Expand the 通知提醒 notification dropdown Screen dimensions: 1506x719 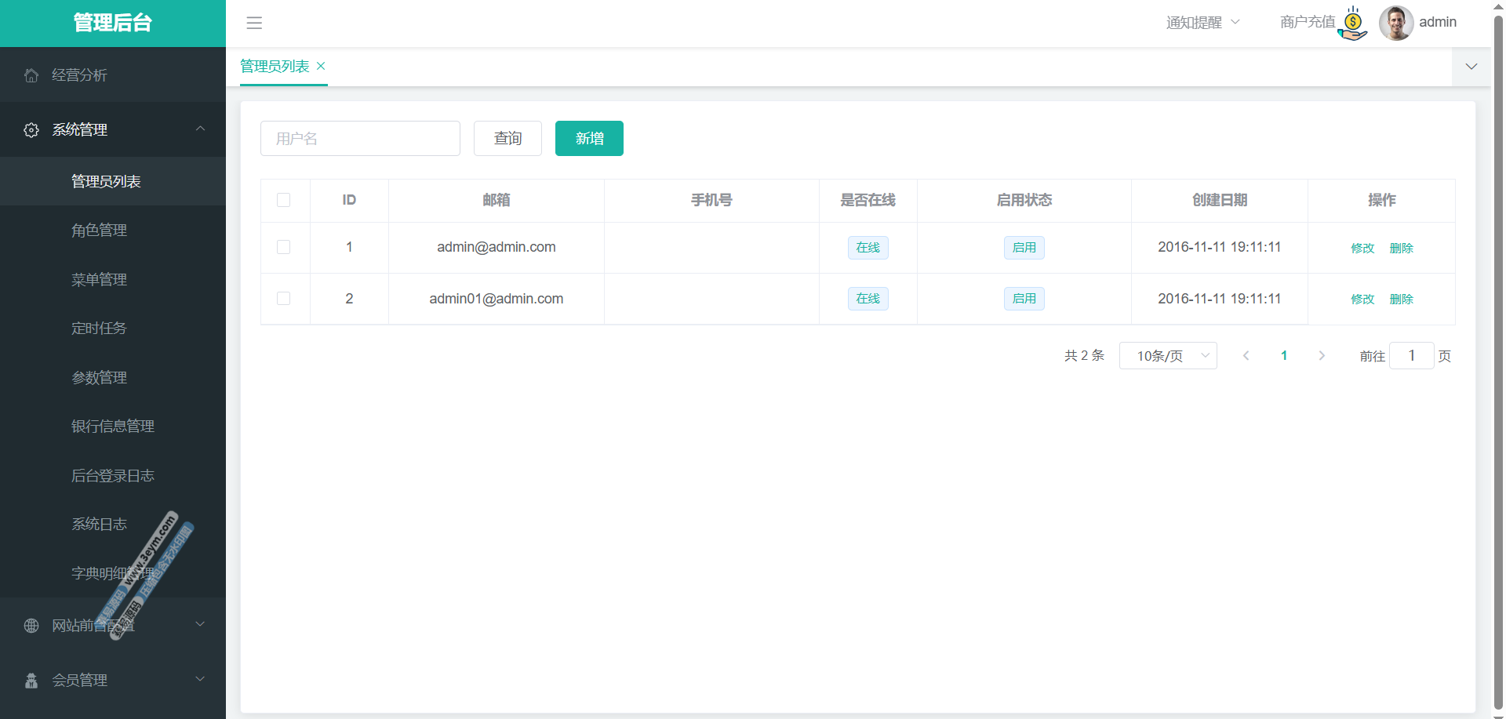tap(1202, 23)
